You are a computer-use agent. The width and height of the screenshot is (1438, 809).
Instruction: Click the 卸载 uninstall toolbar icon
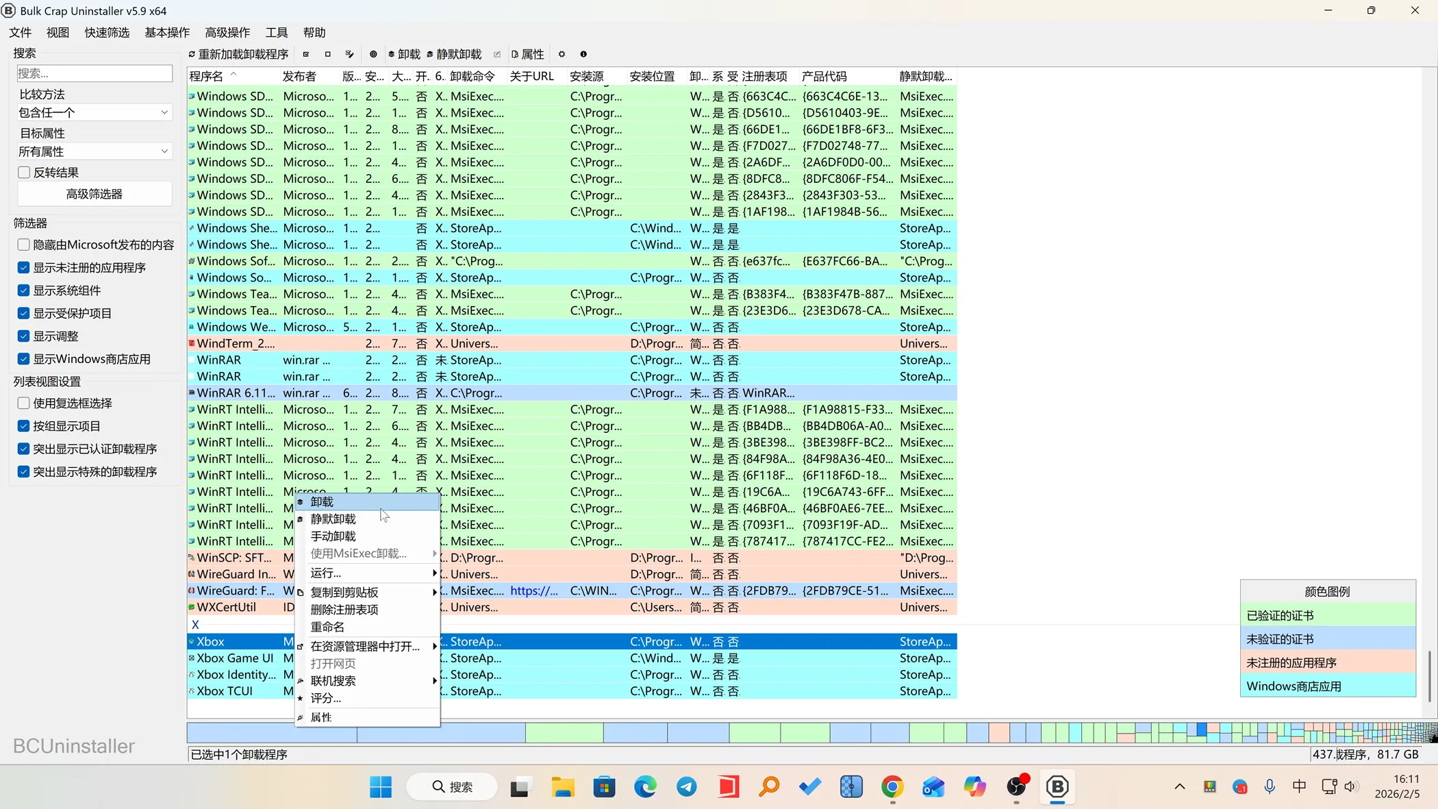click(x=405, y=54)
